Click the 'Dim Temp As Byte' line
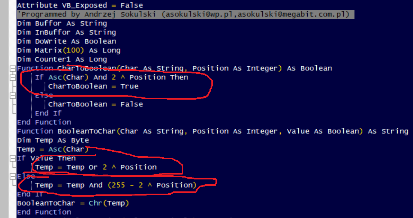413x218 pixels. click(x=53, y=140)
